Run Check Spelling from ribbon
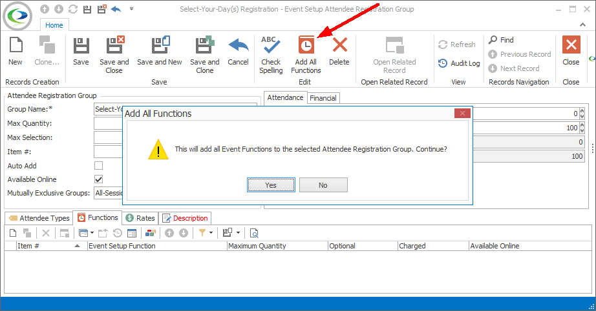 coord(271,55)
